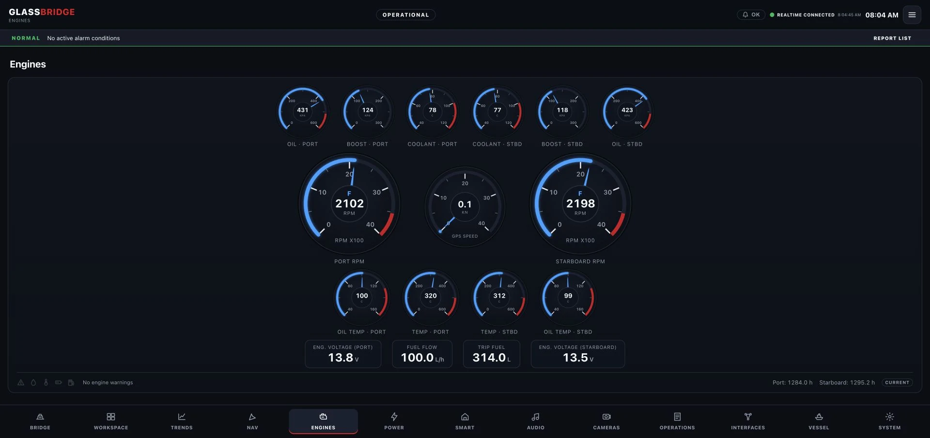Open the hamburger menu in the header
This screenshot has height=438, width=930.
(x=912, y=15)
